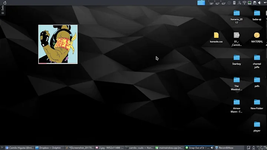Click the 58° temperature reading
The image size is (267, 150).
click(211, 3)
